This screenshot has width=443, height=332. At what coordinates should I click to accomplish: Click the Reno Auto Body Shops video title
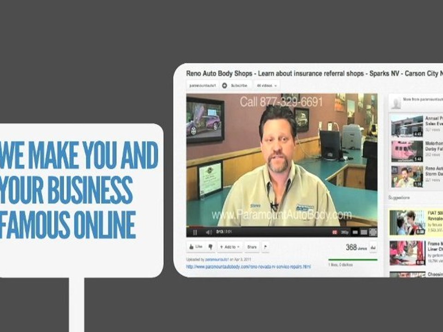[x=314, y=73]
